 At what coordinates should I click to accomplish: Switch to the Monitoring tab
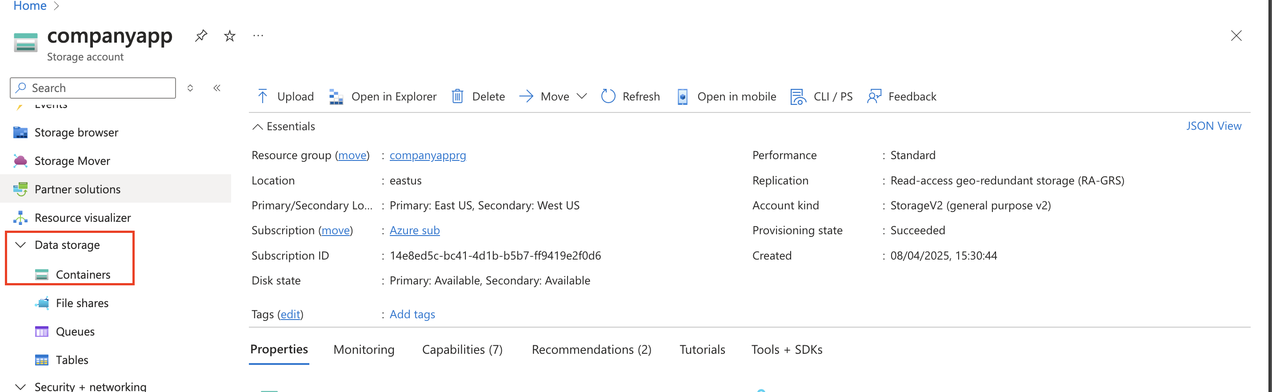pyautogui.click(x=364, y=349)
